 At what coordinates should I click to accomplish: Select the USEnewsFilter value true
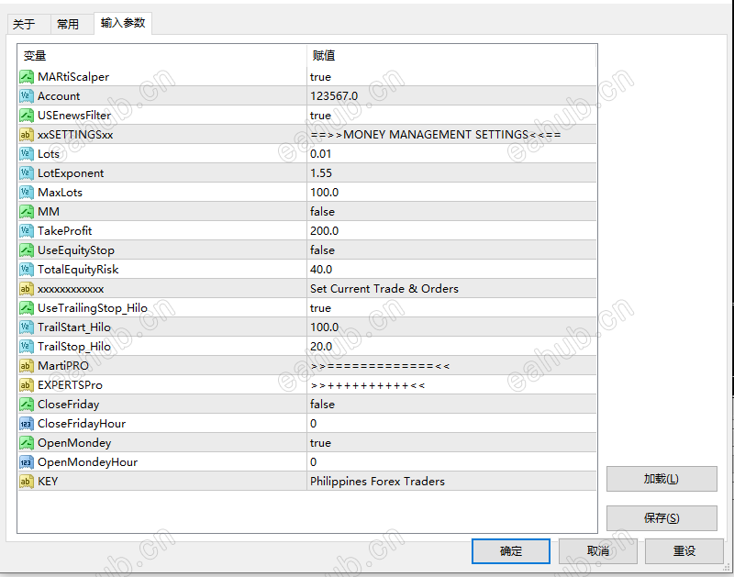pyautogui.click(x=320, y=115)
